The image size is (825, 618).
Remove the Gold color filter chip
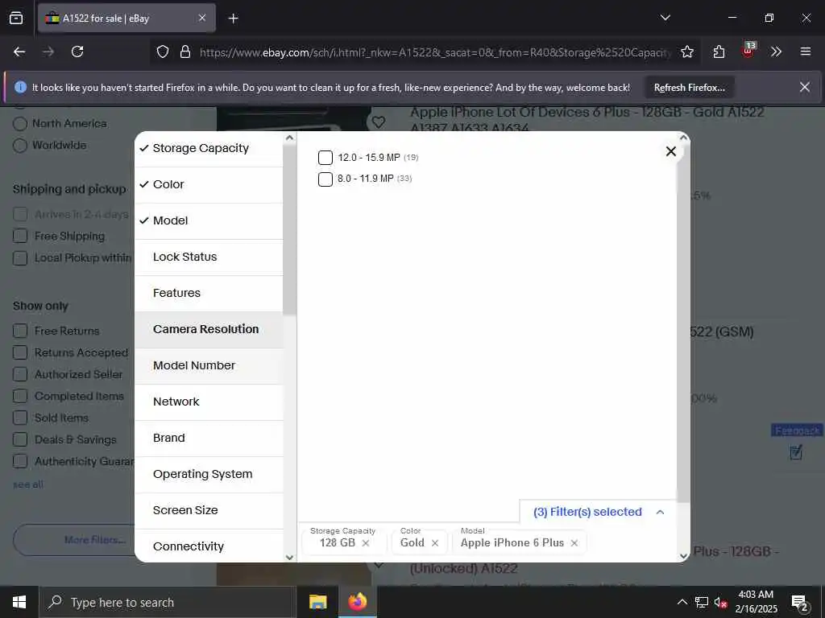click(x=434, y=543)
